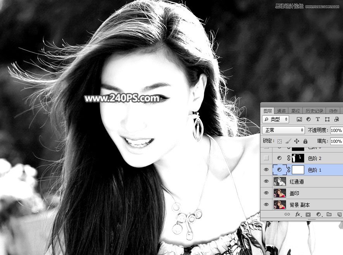Switch to the 动作 tab
Screen dimensions: 343x255
coord(333,111)
